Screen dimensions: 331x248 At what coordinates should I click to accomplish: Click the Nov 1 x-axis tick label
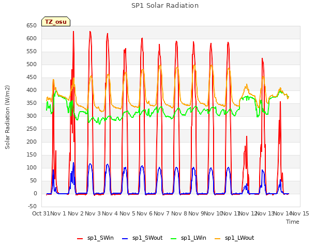[58, 213]
